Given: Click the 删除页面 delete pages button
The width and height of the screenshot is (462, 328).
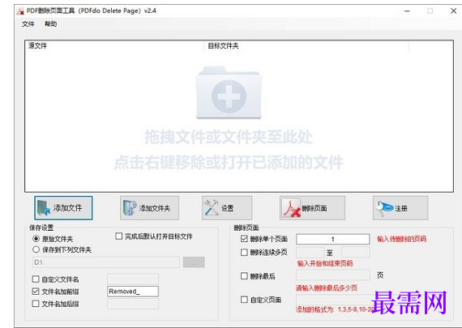Looking at the screenshot, I should coord(312,208).
